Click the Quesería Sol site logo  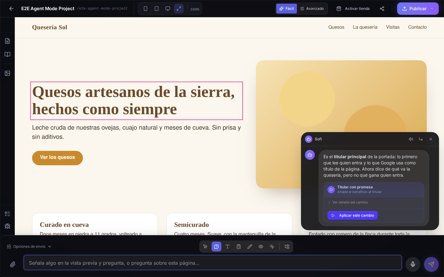tap(50, 27)
